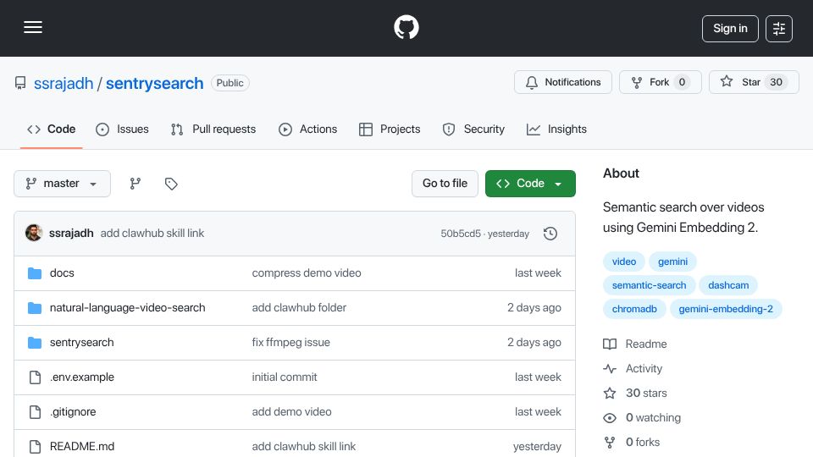Viewport: 813px width, 457px height.
Task: Go to GitHub home via Octocat logo
Action: [406, 27]
